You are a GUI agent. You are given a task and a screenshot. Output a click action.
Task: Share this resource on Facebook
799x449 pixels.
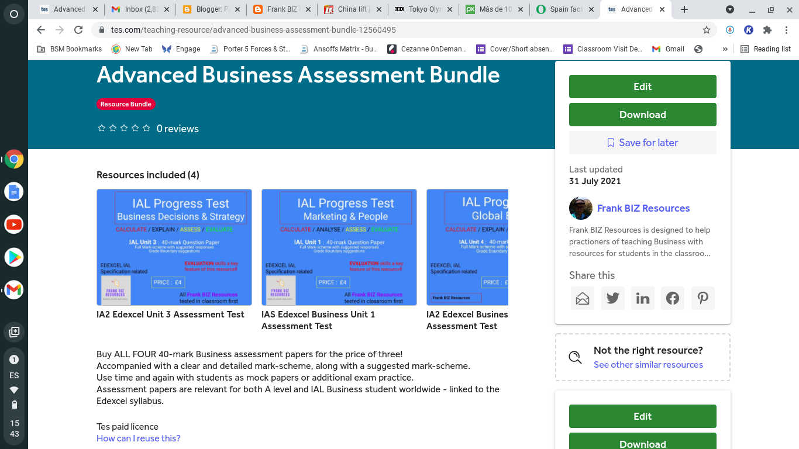[673, 298]
